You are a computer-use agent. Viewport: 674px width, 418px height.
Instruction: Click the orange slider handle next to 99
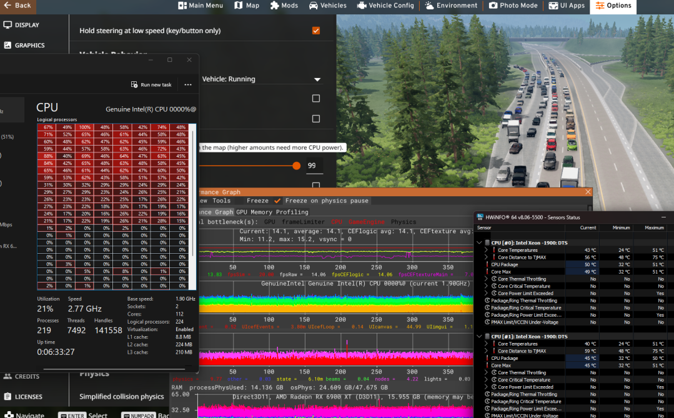tap(296, 166)
